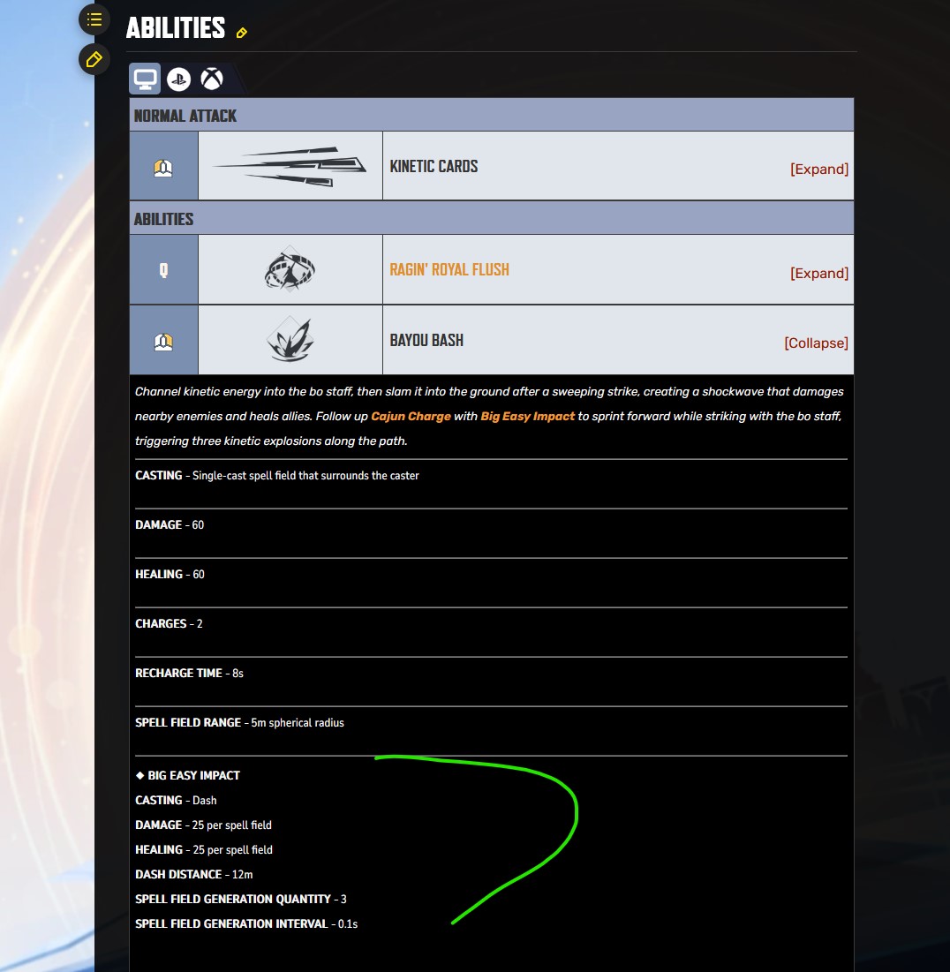
Task: Click the Kinetic Cards ability image
Action: (x=290, y=166)
